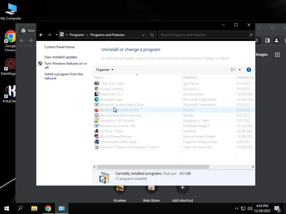Click the Microsoft Edge icon in list
The width and height of the screenshot is (286, 214).
click(x=96, y=99)
